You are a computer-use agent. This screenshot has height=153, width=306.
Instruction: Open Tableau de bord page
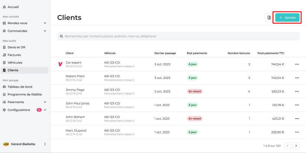20,87
